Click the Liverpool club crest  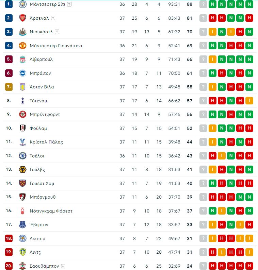click(x=22, y=60)
